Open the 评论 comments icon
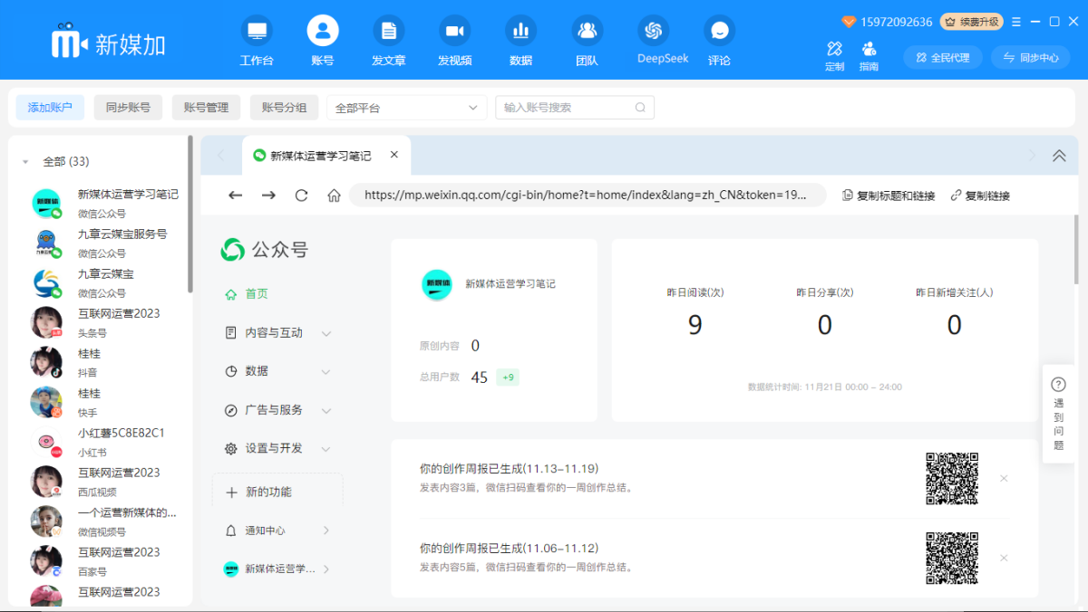 [719, 40]
